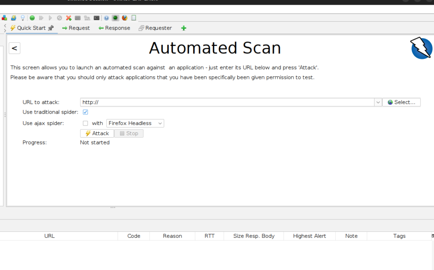Expand the URL to attack dropdown arrow
The image size is (434, 270).
(x=378, y=102)
